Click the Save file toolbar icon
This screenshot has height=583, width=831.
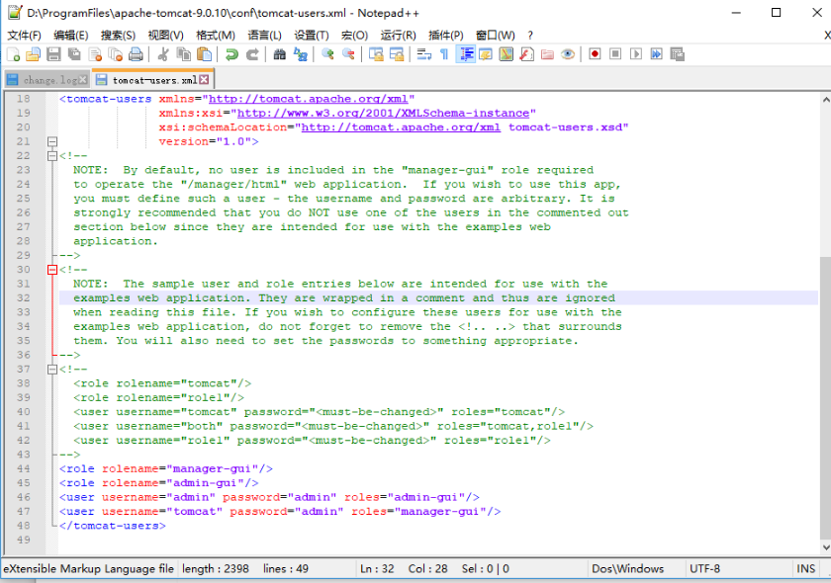point(53,54)
